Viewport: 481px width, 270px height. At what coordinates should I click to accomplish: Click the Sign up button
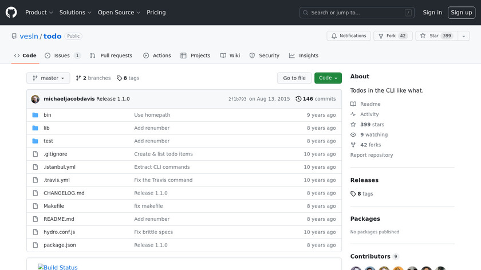pos(461,13)
